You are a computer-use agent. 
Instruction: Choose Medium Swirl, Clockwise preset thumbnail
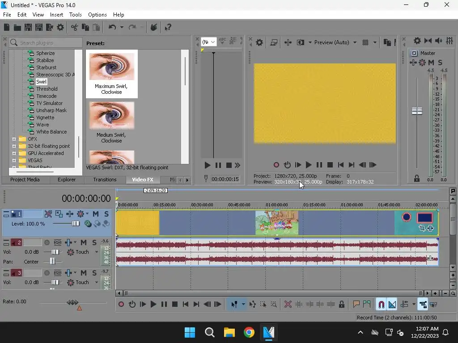tap(111, 116)
